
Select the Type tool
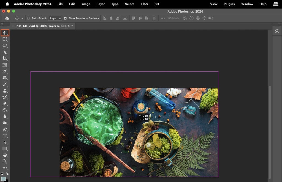coord(5,136)
